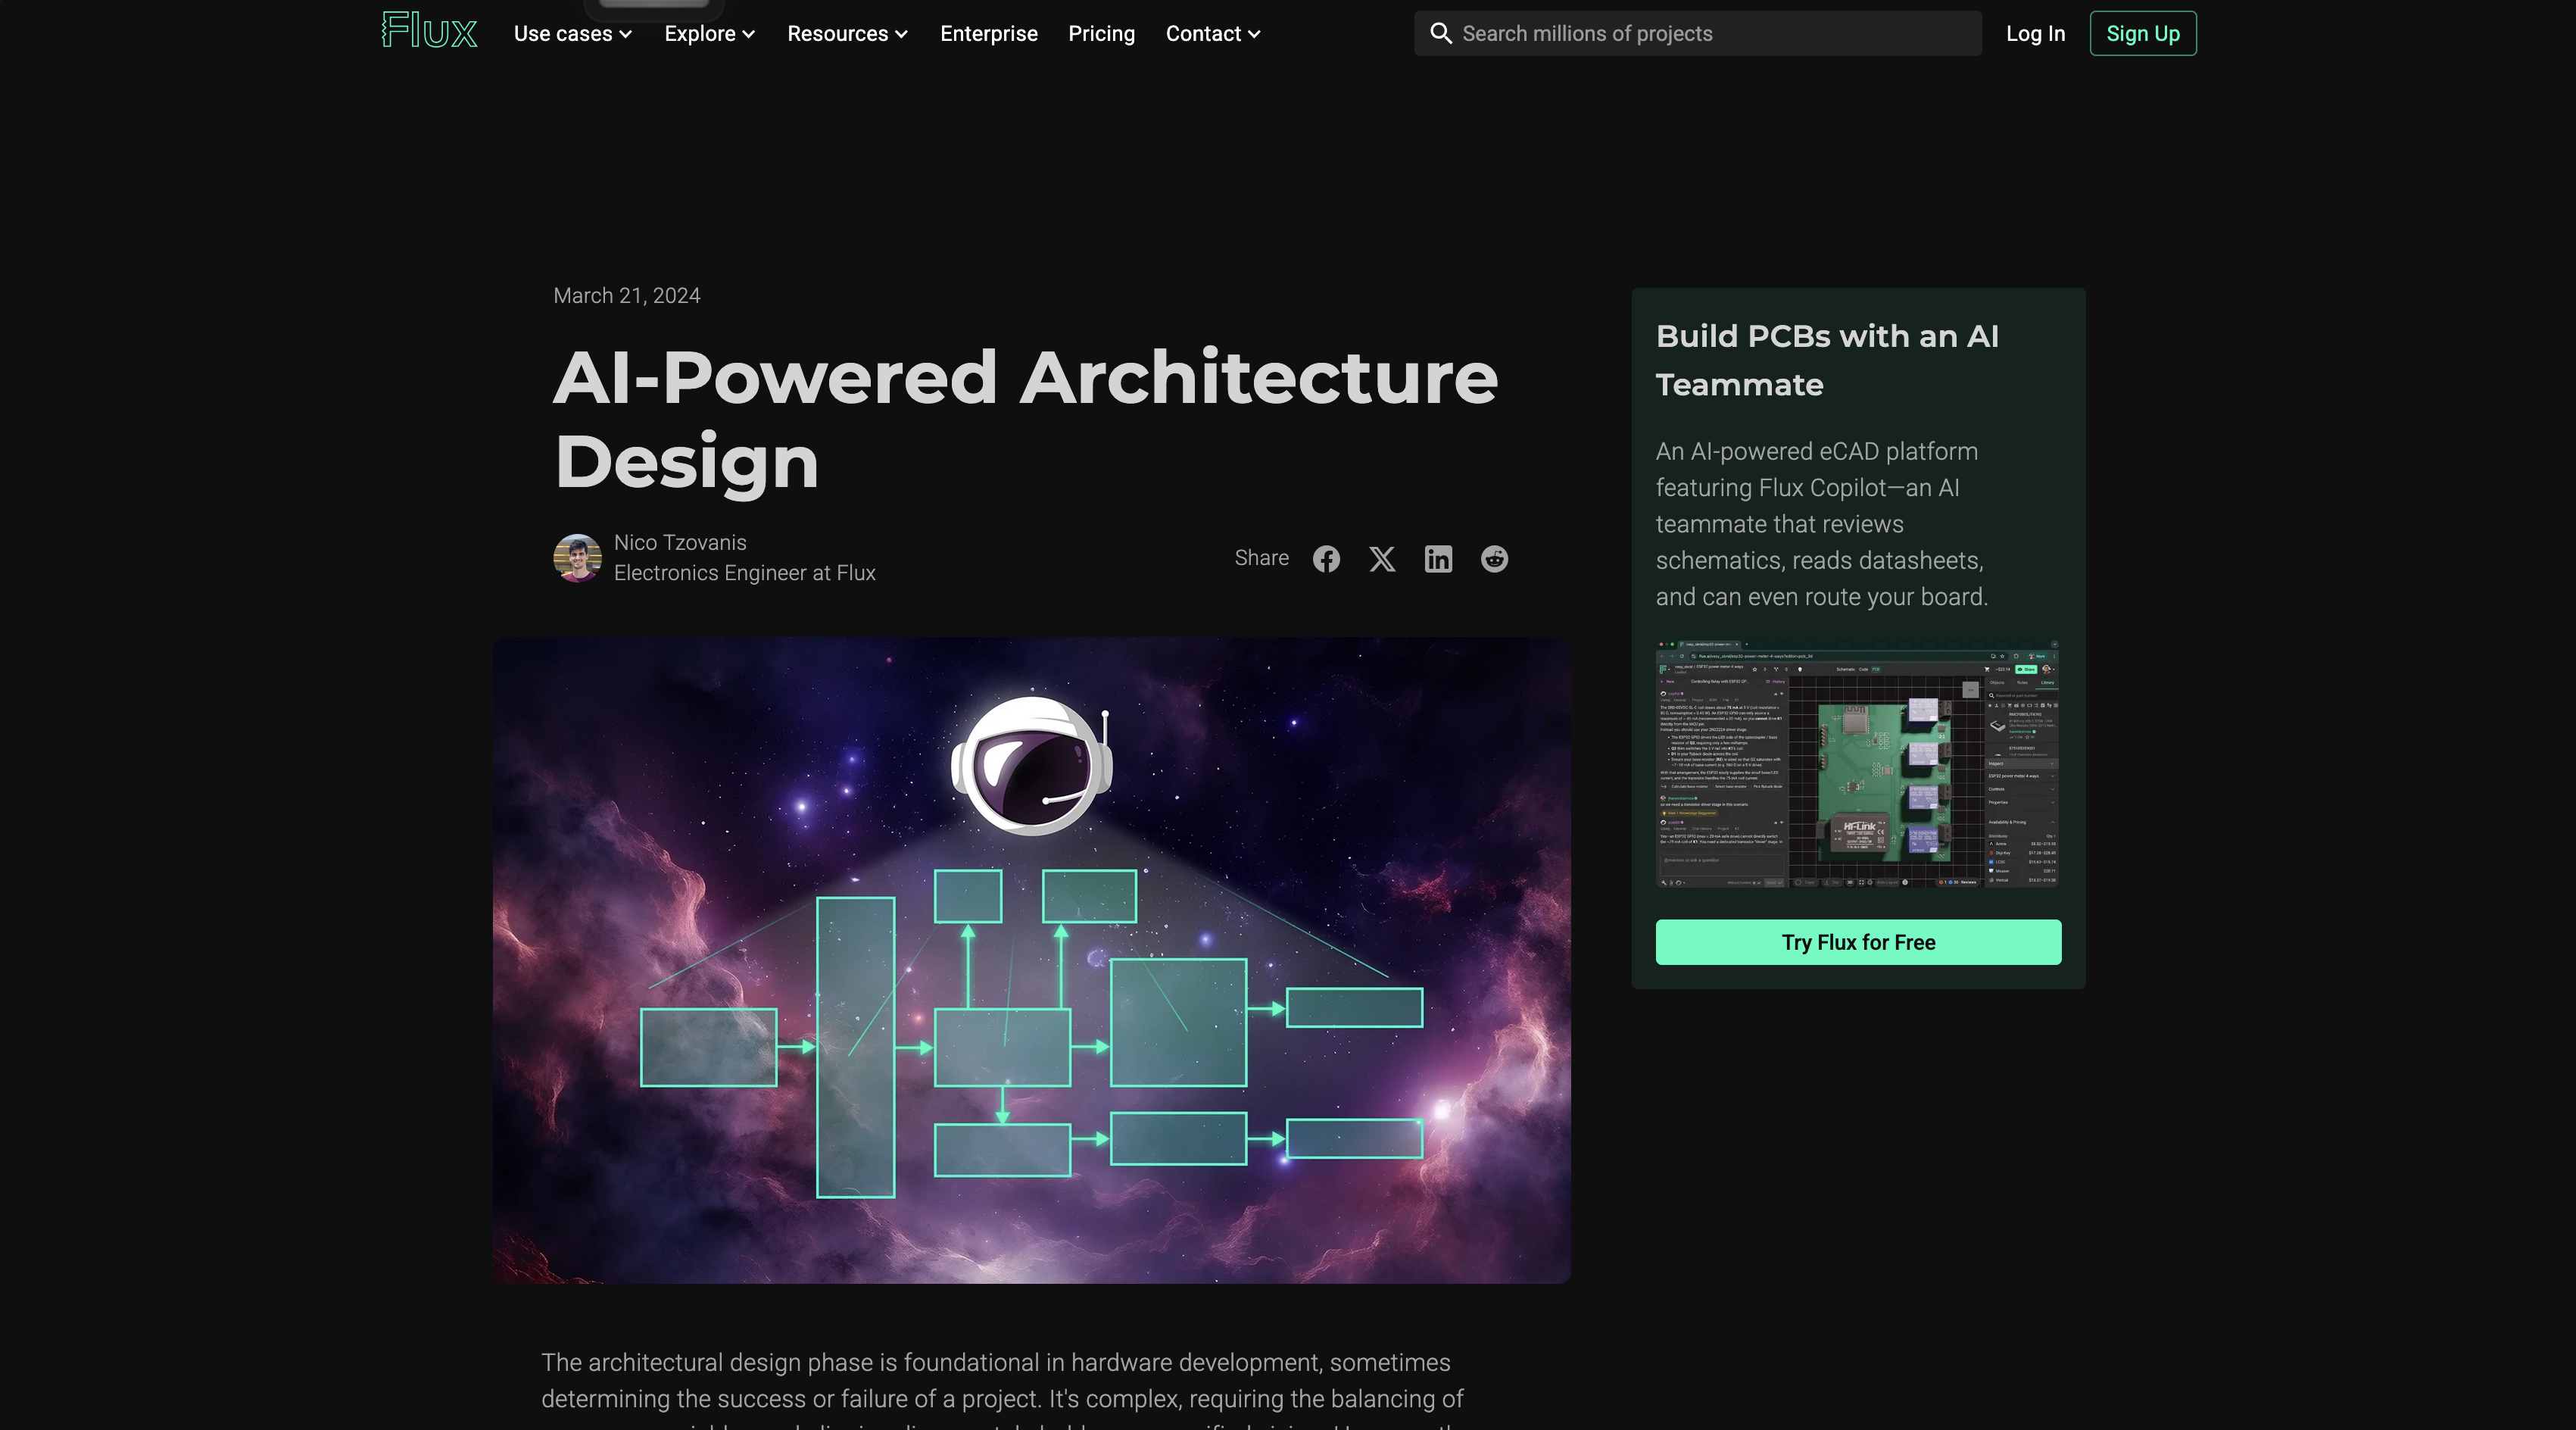The image size is (2576, 1430).
Task: Click the Flux logo
Action: pyautogui.click(x=429, y=32)
